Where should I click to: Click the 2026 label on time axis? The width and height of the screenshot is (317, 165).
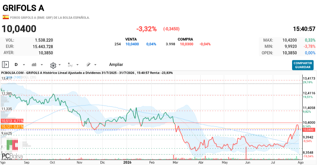click(127, 162)
